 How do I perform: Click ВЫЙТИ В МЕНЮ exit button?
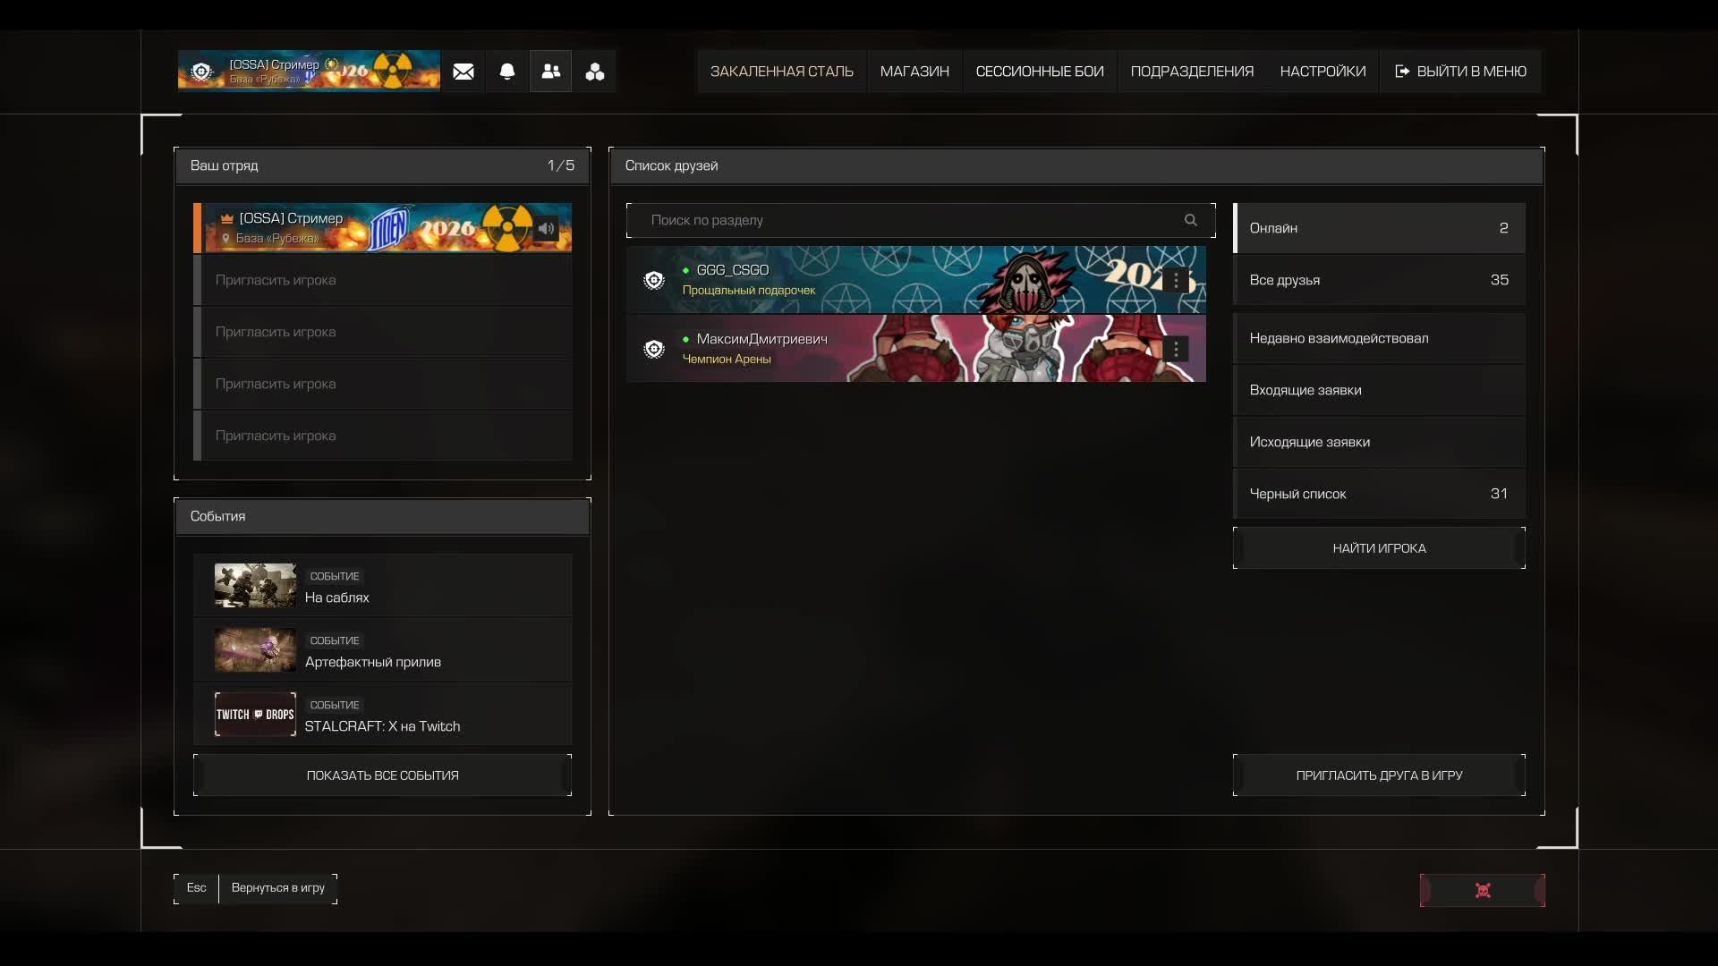coord(1460,72)
